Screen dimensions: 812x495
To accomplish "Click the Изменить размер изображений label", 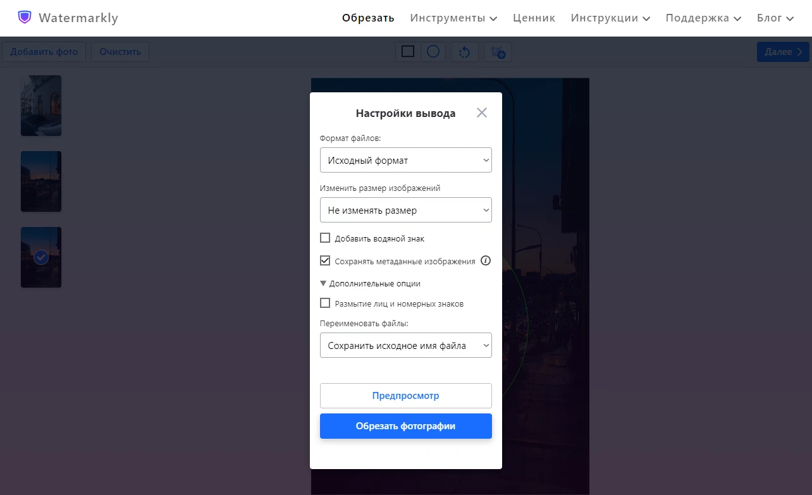I will click(x=380, y=188).
